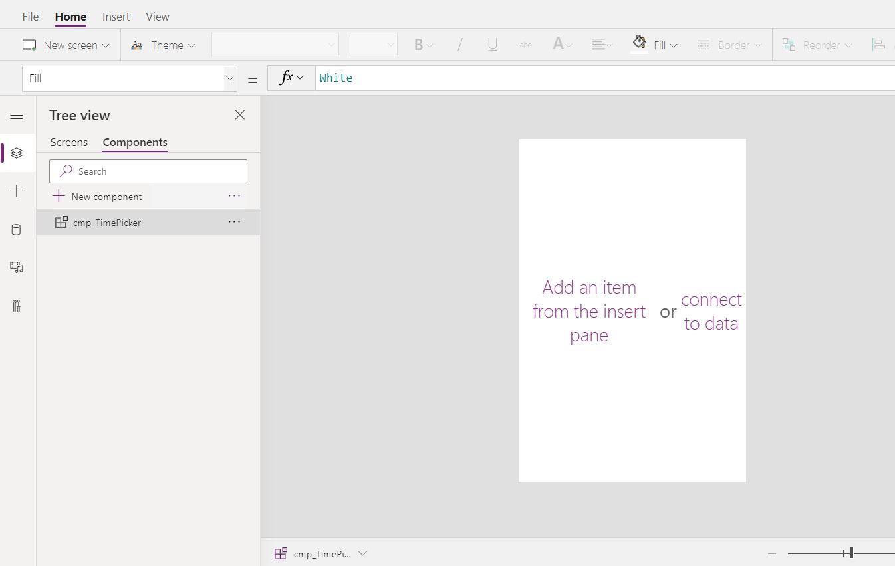Open the Data sources cylinder icon

tap(17, 230)
